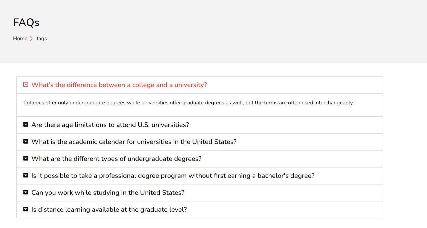
Task: Click the faqs breadcrumb item
Action: 42,39
